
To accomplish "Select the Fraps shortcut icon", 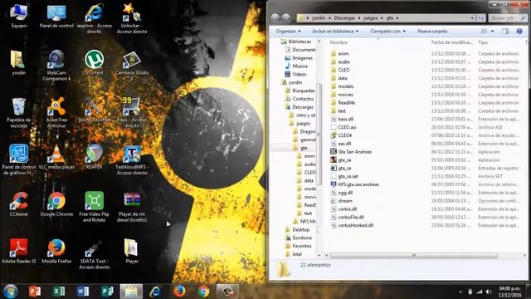I will click(132, 113).
